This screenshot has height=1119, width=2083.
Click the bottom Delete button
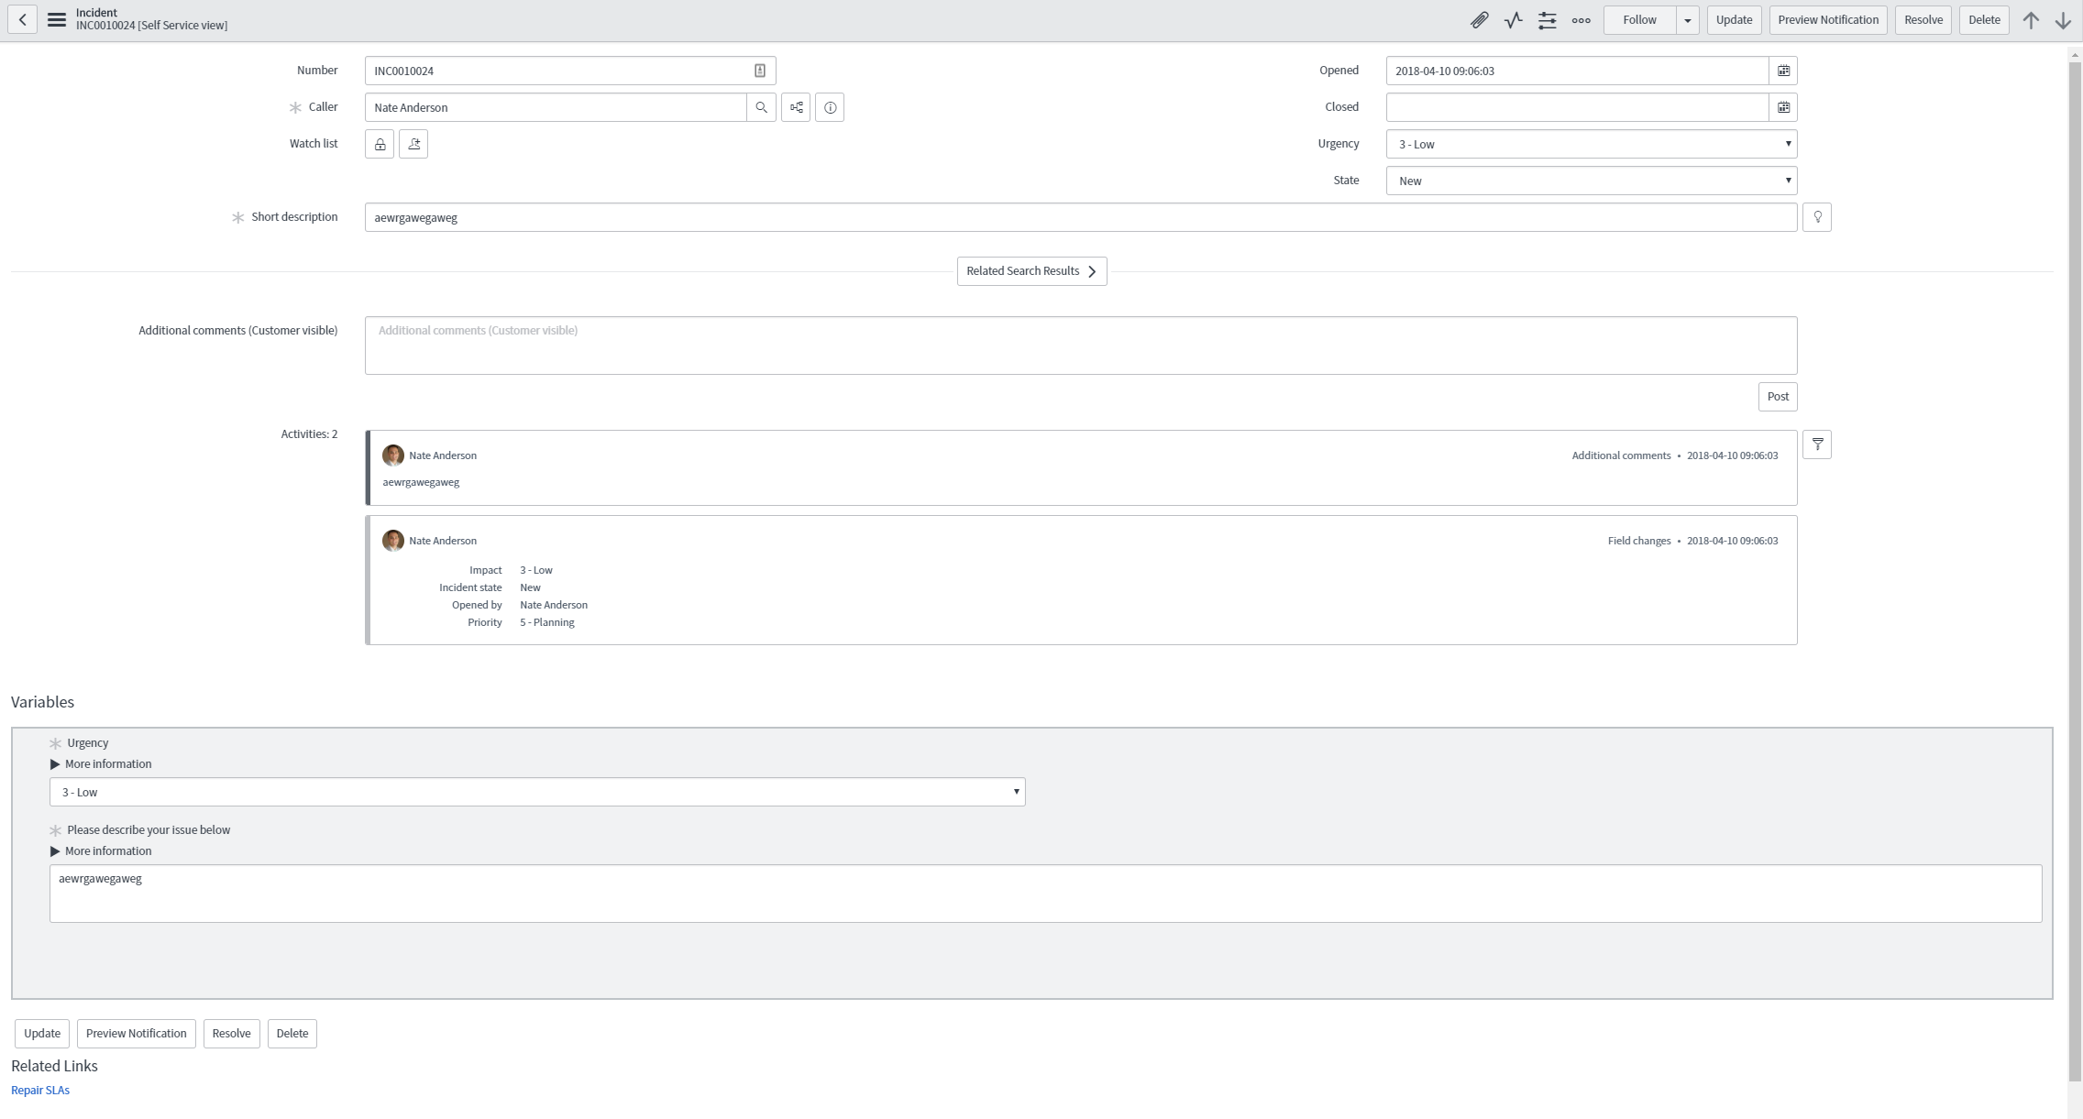pyautogui.click(x=292, y=1034)
